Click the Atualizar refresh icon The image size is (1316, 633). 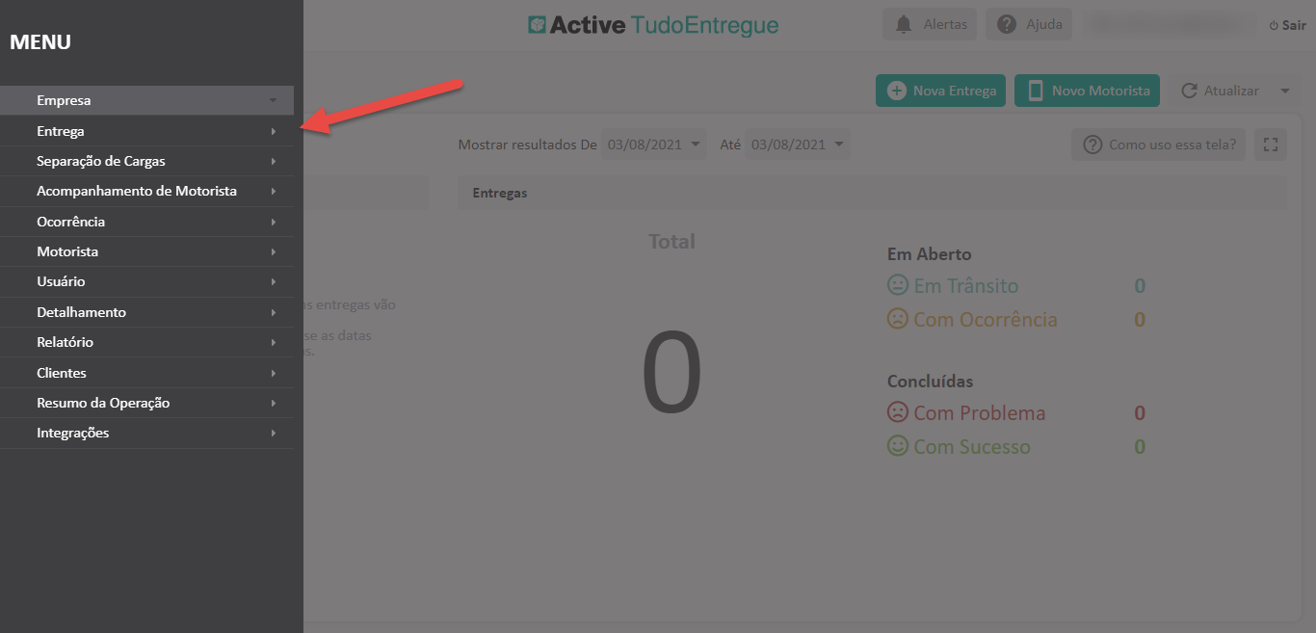[1189, 91]
